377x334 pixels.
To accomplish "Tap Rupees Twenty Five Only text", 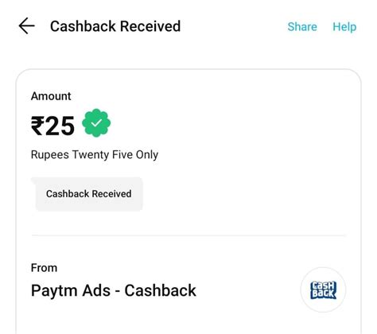I will (95, 154).
